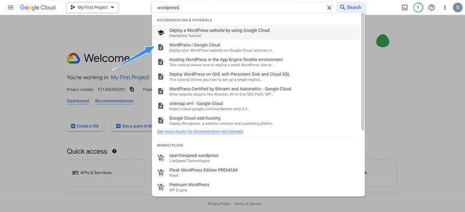The width and height of the screenshot is (465, 212).
Task: Open the WordPress | Google Cloud result
Action: pyautogui.click(x=257, y=47)
